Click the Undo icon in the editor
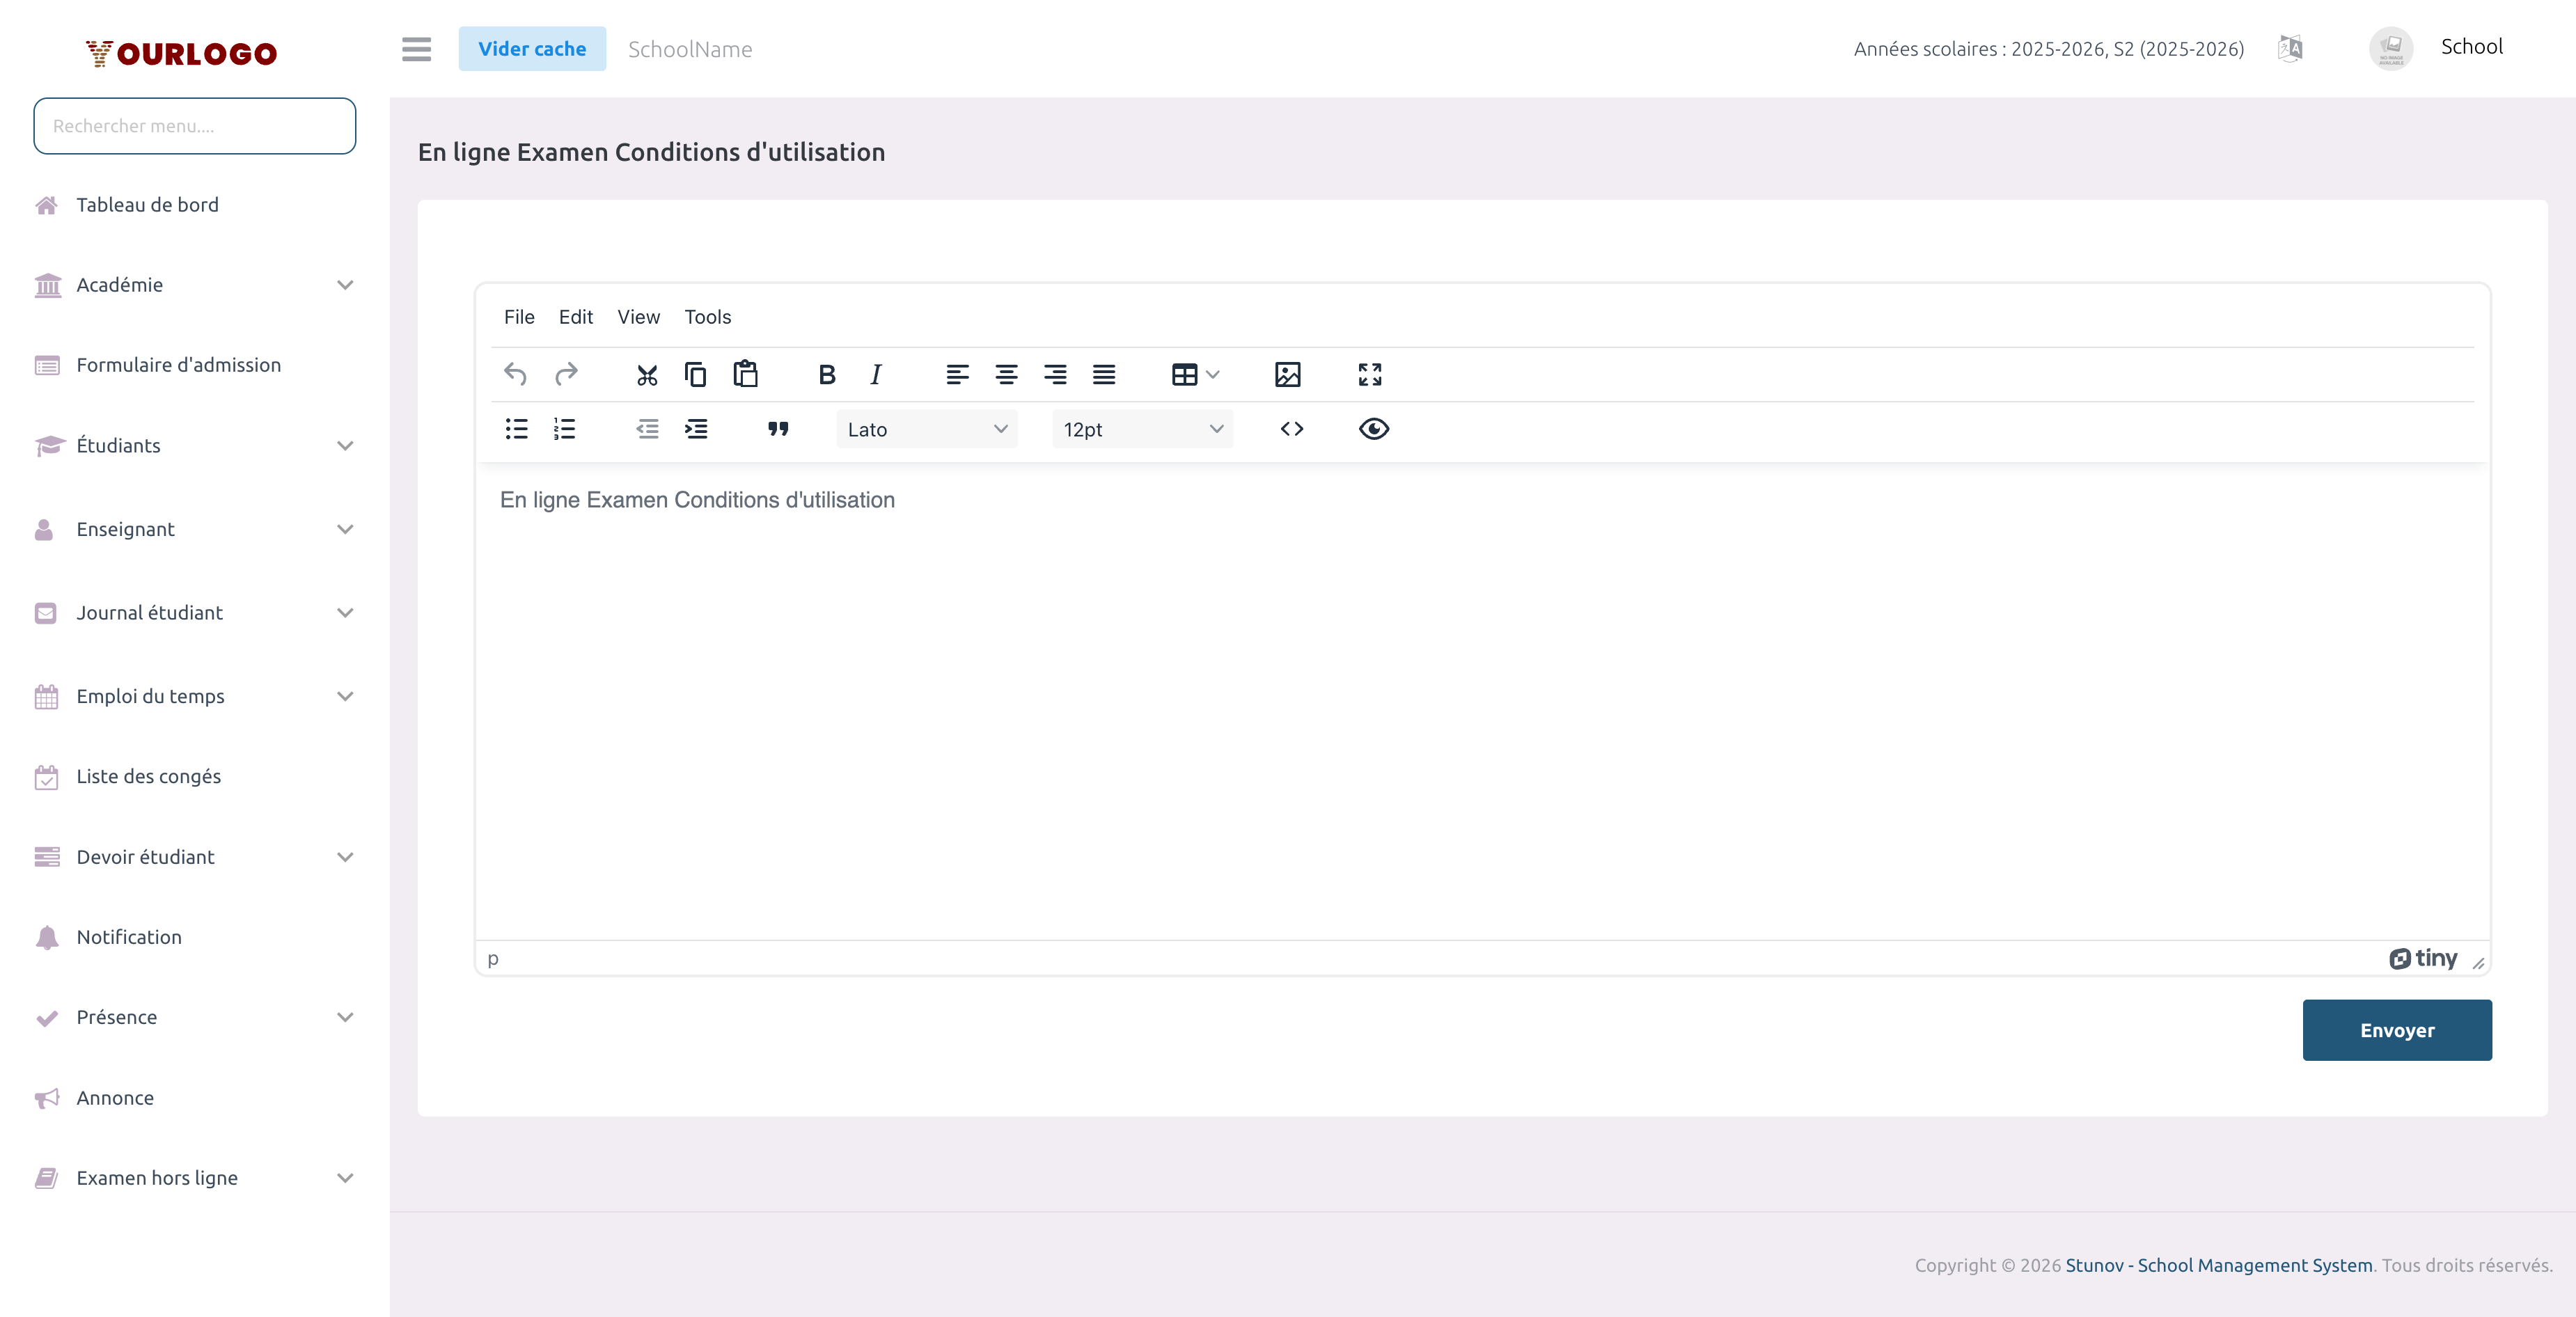2576x1317 pixels. click(x=515, y=374)
